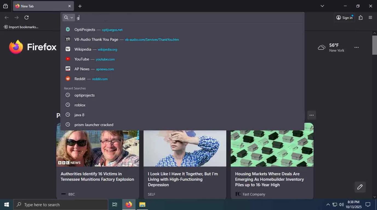Focus the address bar text field
This screenshot has width=377, height=210.
tap(189, 17)
